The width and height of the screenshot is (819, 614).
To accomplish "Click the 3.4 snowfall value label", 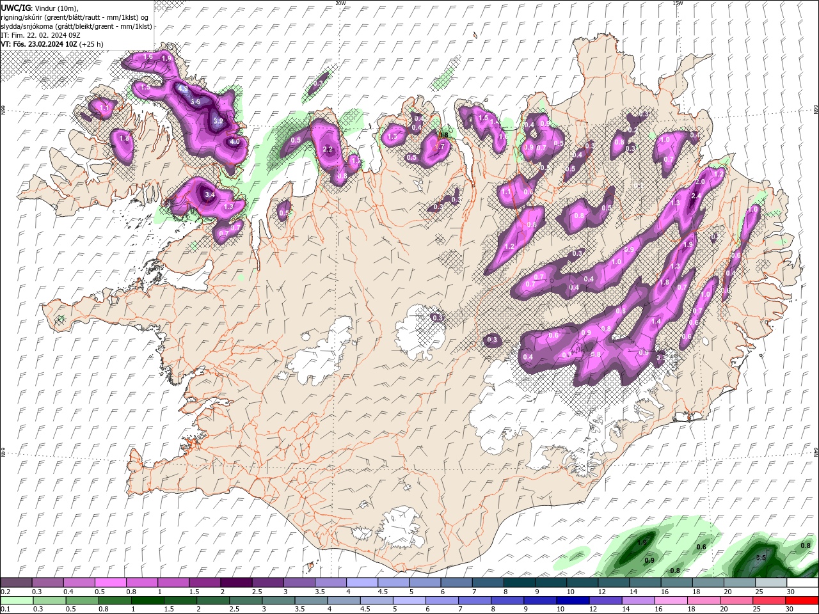I will click(x=209, y=194).
